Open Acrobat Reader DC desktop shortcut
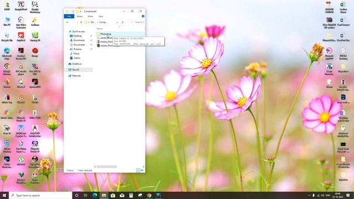 [x=21, y=54]
